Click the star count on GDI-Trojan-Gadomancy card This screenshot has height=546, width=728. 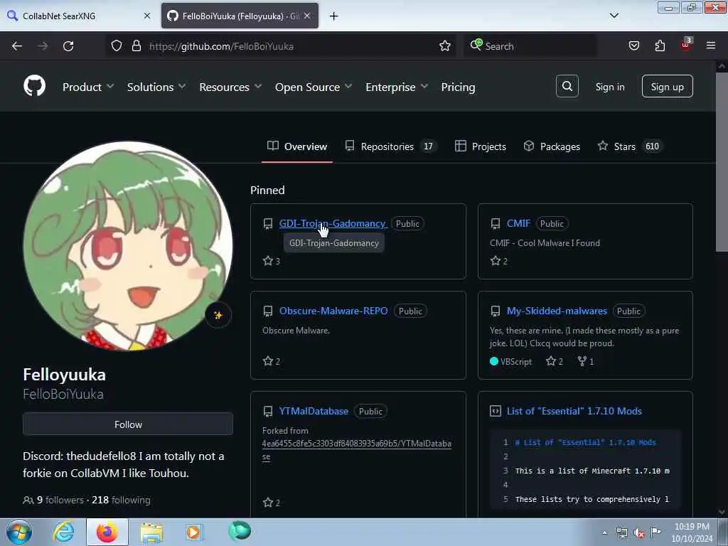(272, 261)
